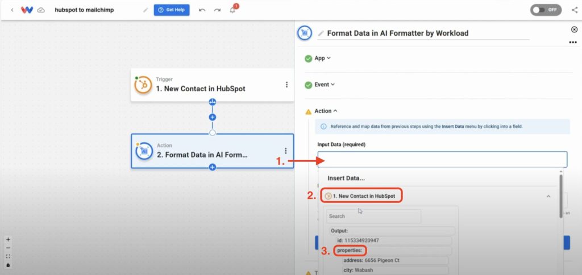The height and width of the screenshot is (275, 582).
Task: Add a step below the AI Formatter action
Action: click(213, 167)
